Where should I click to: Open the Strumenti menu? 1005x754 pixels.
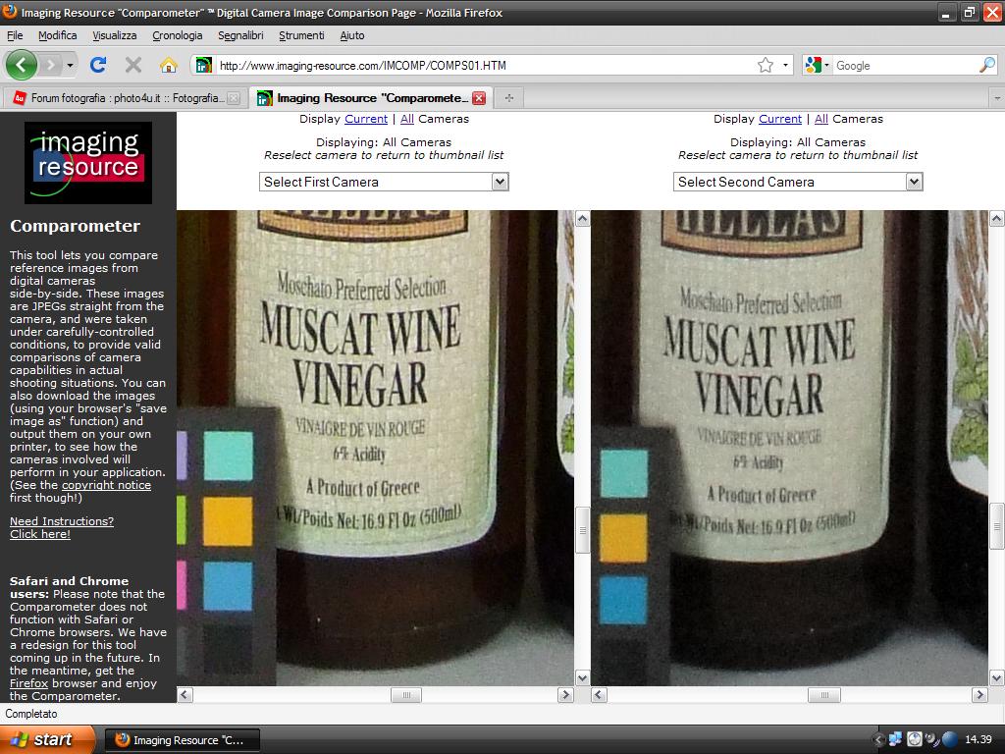pos(302,35)
